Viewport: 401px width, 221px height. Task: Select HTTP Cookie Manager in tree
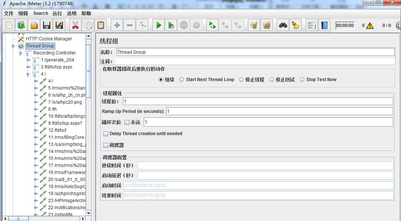pos(49,39)
